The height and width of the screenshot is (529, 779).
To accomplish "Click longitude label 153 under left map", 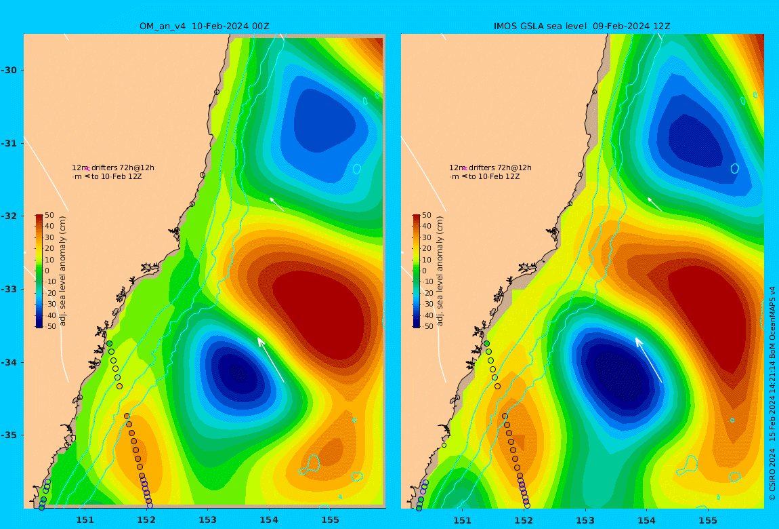I will click(208, 520).
